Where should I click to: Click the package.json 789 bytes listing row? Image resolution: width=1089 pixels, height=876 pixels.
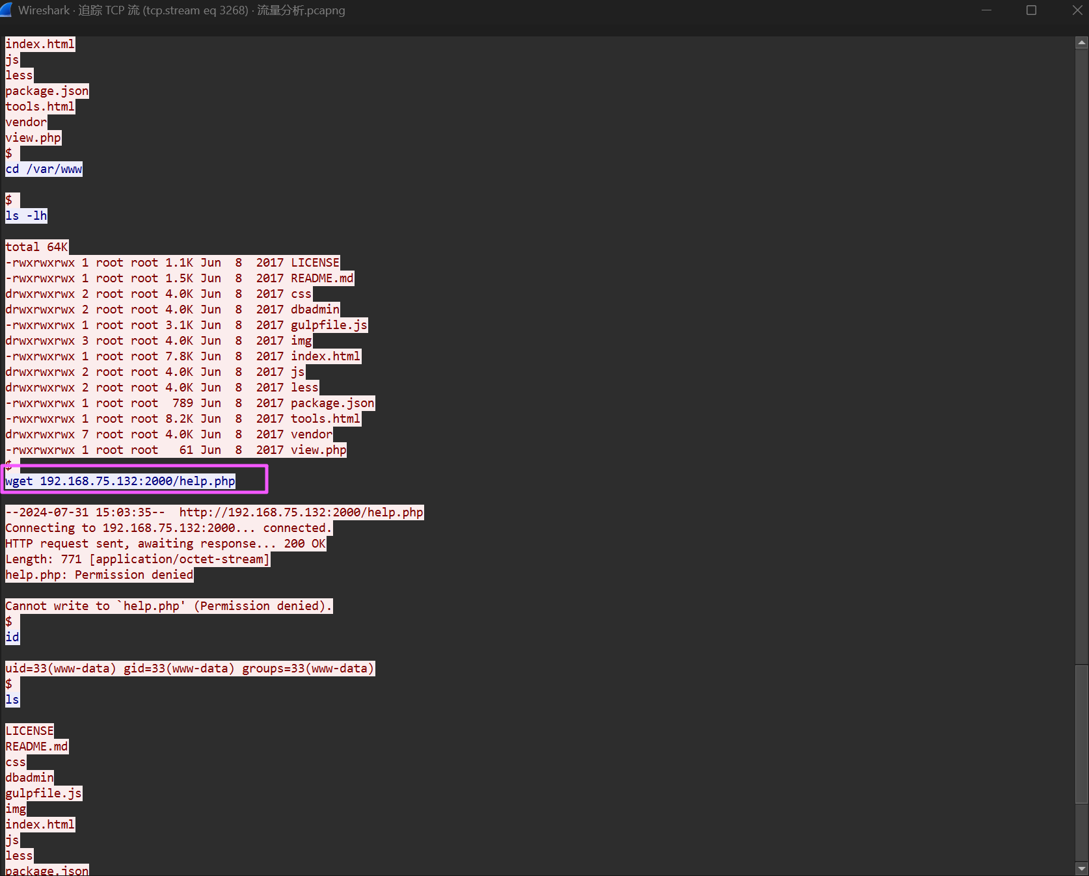(191, 403)
